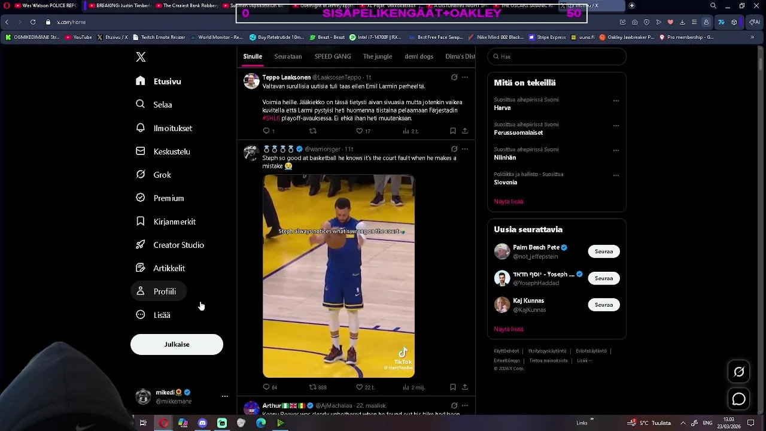Switch to Sinulle tab
766x431 pixels.
[253, 57]
